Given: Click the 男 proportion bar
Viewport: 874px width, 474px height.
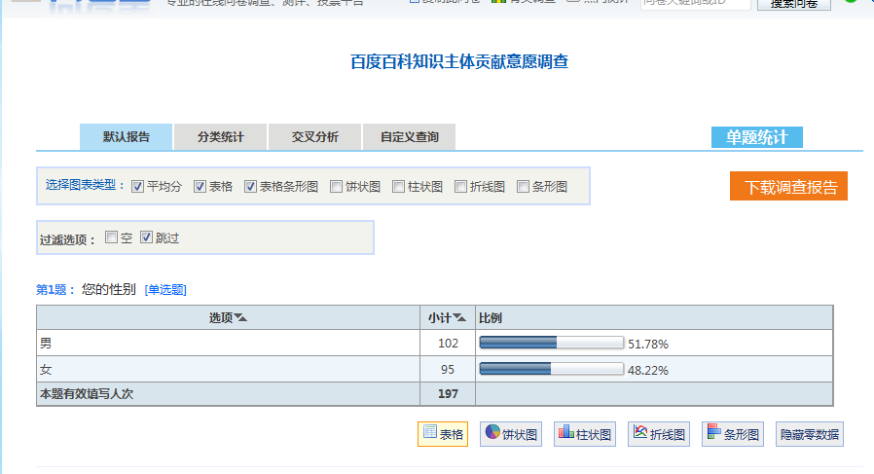Looking at the screenshot, I should (551, 343).
